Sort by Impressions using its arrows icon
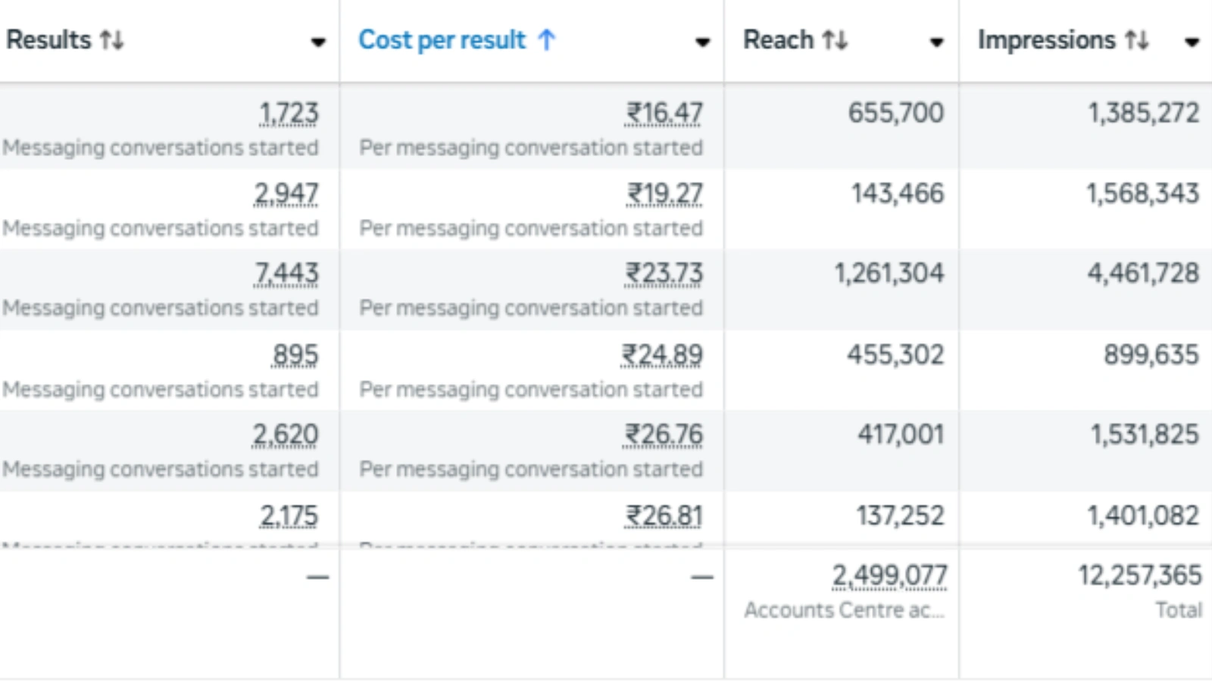 [1137, 40]
